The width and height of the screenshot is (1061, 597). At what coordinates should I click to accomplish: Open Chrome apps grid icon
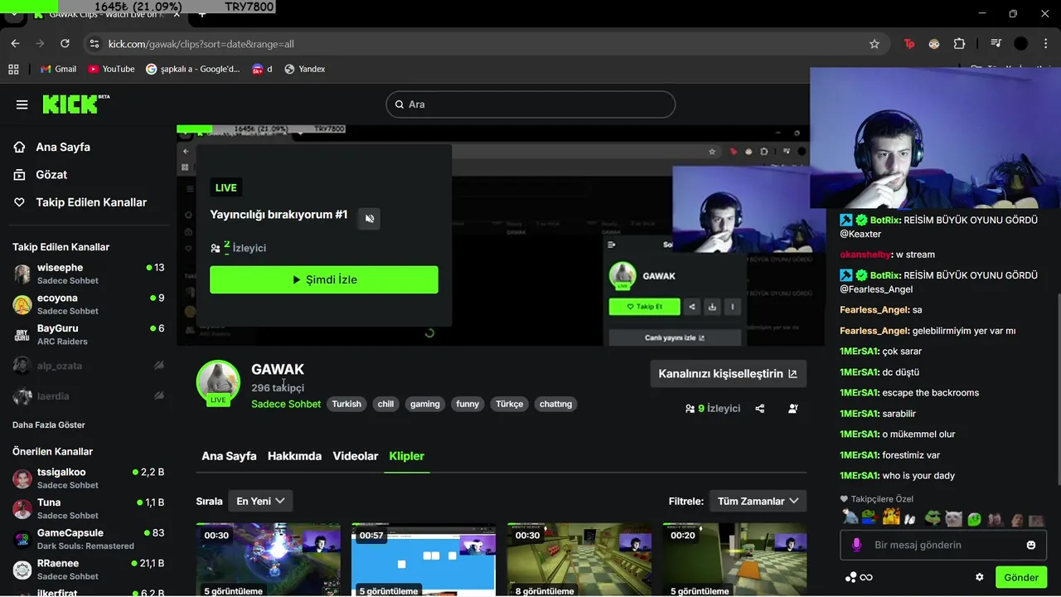[13, 69]
